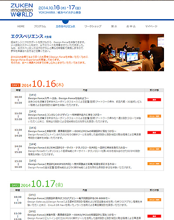Image resolution: width=174 pixels, height=220 pixels.
Task: Open the お申込 navigation item
Action: [x=131, y=27]
